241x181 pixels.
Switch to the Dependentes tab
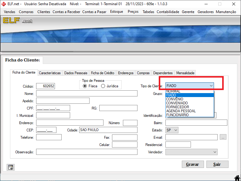pyautogui.click(x=163, y=73)
